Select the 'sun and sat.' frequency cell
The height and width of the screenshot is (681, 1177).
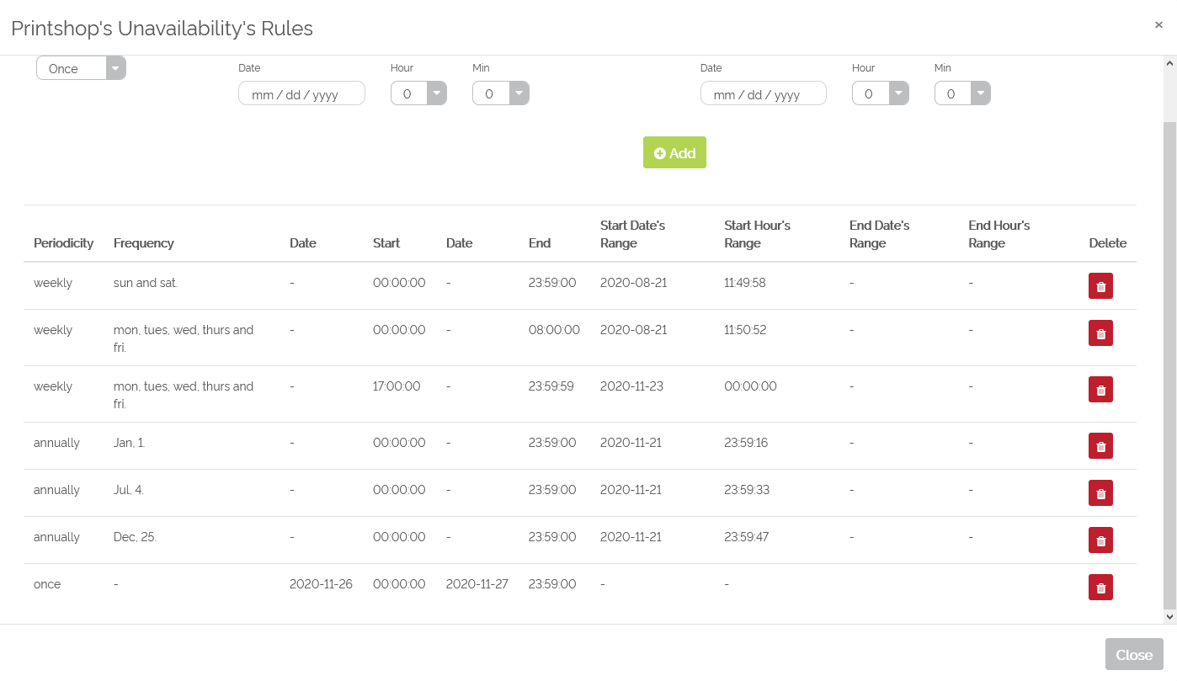146,283
